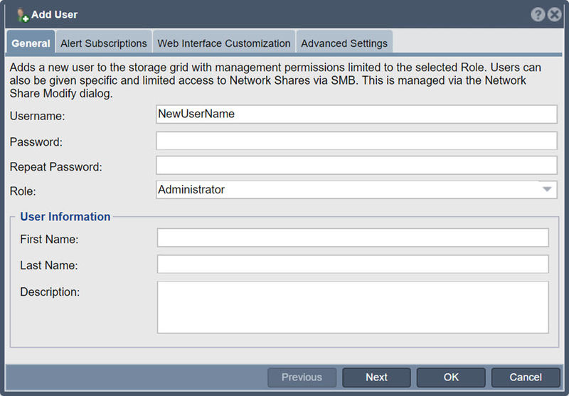This screenshot has height=396, width=569.
Task: Open the Web Interface Customization tab
Action: pyautogui.click(x=224, y=43)
